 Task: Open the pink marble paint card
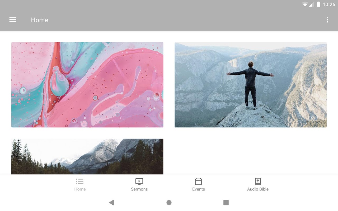pos(87,85)
